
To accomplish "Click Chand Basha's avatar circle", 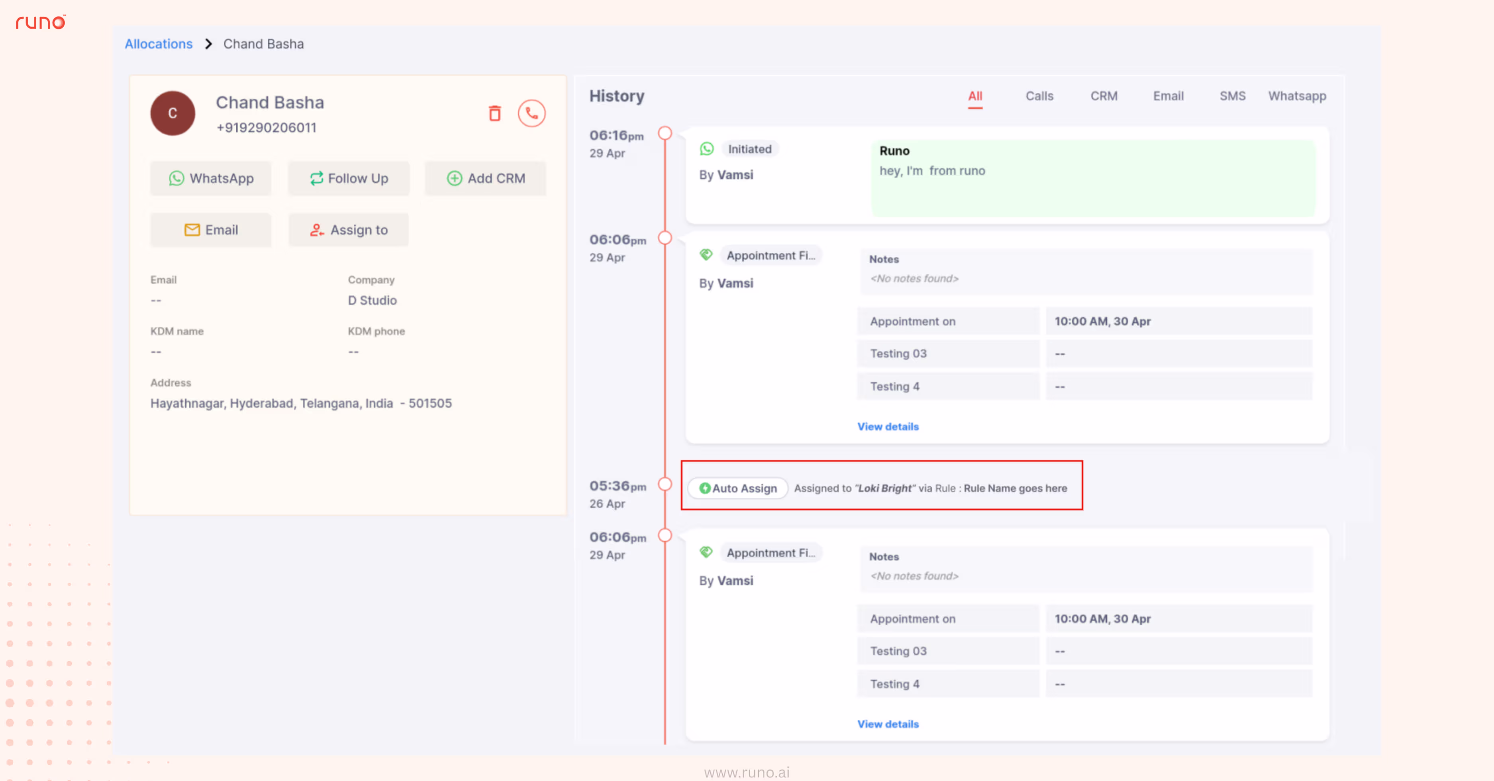I will coord(172,113).
